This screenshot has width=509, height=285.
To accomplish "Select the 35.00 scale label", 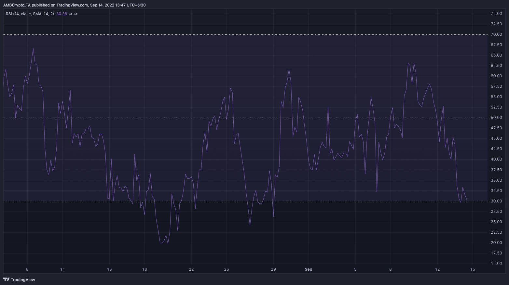I will click(496, 180).
